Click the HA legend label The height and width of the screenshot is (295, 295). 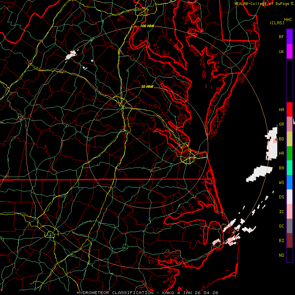[281, 110]
